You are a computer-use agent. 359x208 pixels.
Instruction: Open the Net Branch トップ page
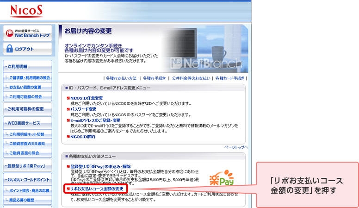pyautogui.click(x=27, y=33)
